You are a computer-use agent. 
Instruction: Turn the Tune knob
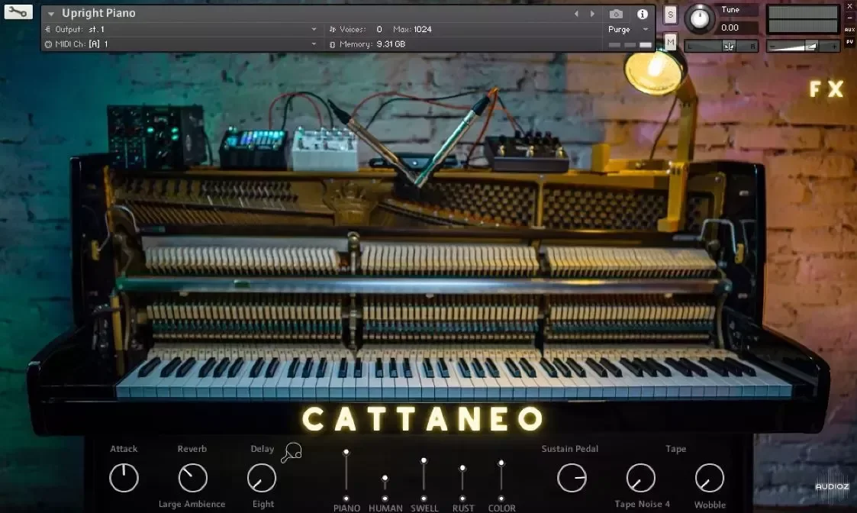699,18
